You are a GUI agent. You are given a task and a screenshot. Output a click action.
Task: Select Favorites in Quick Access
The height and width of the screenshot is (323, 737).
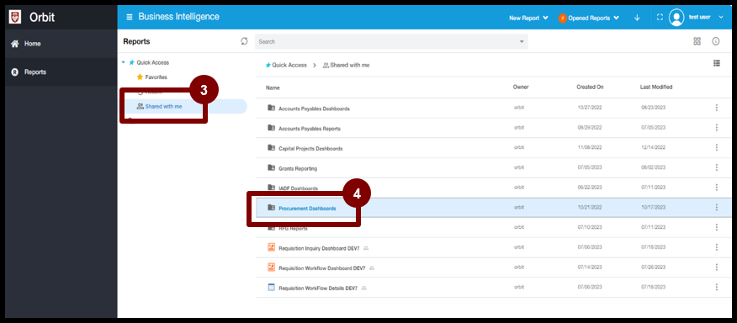click(x=156, y=77)
